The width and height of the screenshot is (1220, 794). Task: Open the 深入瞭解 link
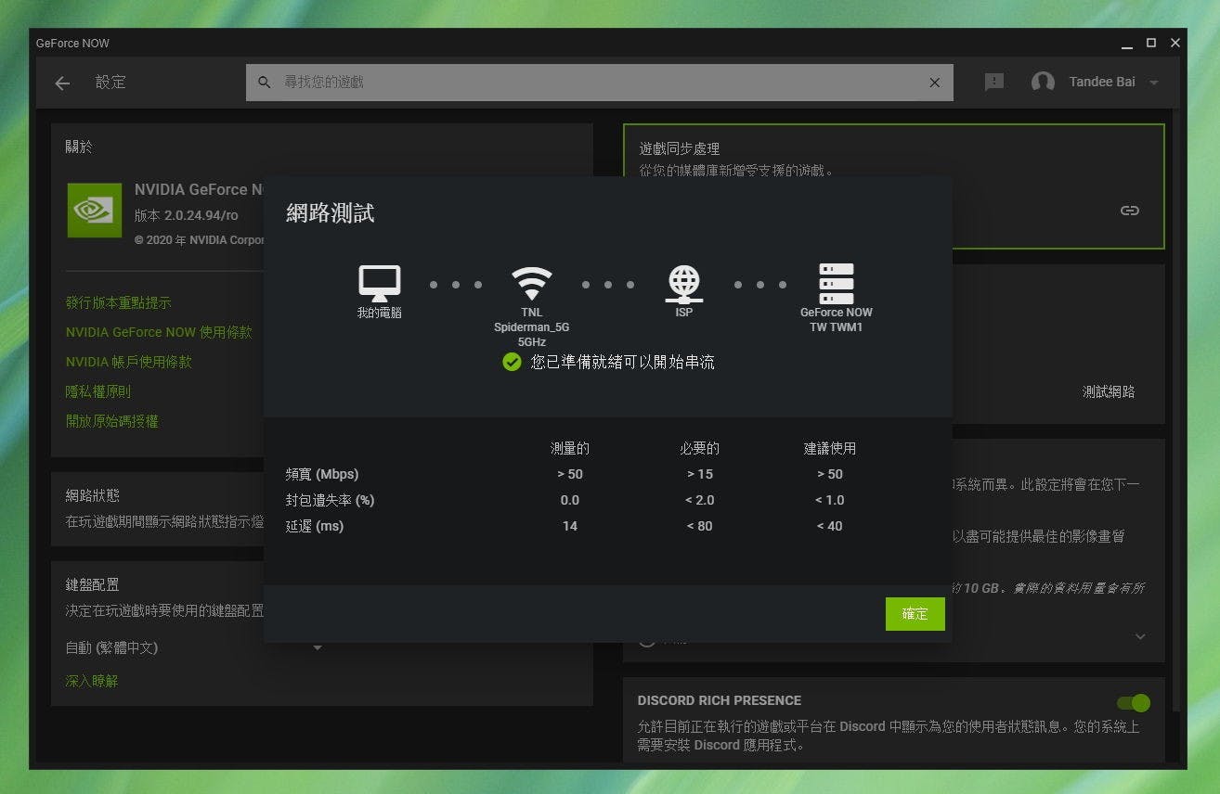tap(92, 681)
